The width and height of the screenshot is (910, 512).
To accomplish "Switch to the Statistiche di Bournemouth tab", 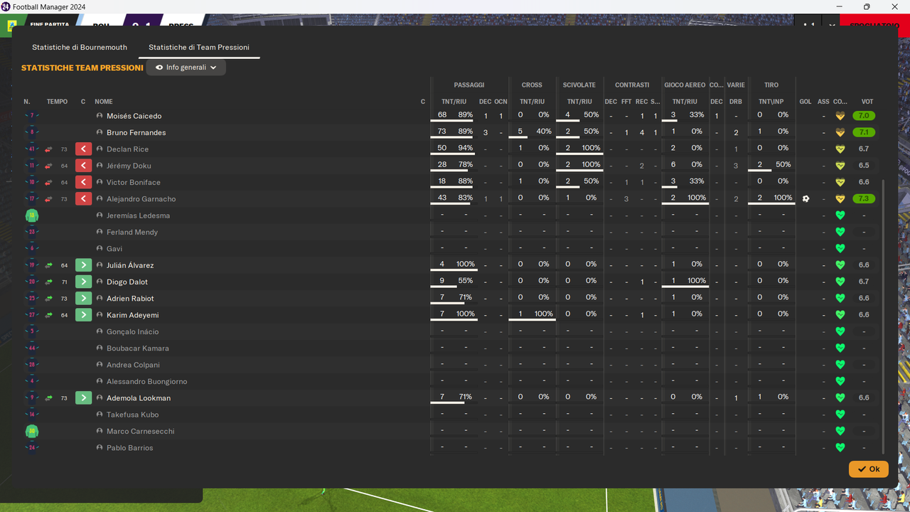I will (x=79, y=47).
